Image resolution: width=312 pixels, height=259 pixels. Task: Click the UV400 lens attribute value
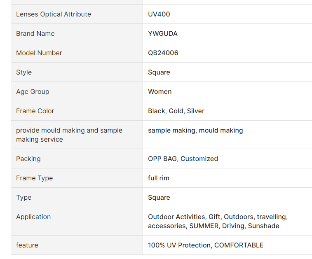159,14
